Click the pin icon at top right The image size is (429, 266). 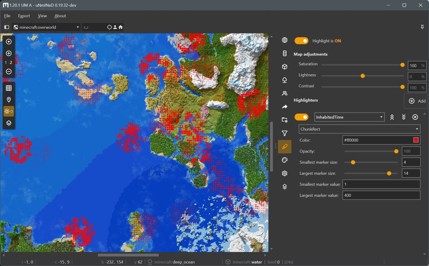pos(423,27)
